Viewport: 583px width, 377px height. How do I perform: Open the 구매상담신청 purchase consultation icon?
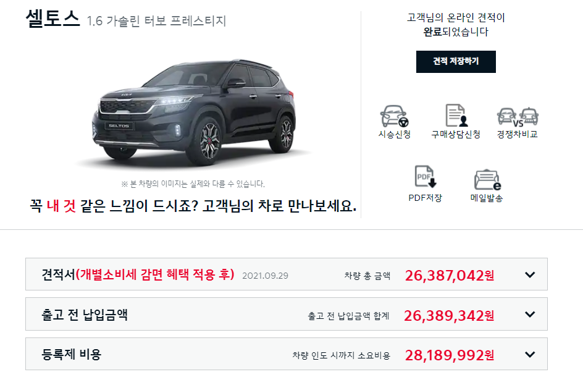click(x=456, y=116)
